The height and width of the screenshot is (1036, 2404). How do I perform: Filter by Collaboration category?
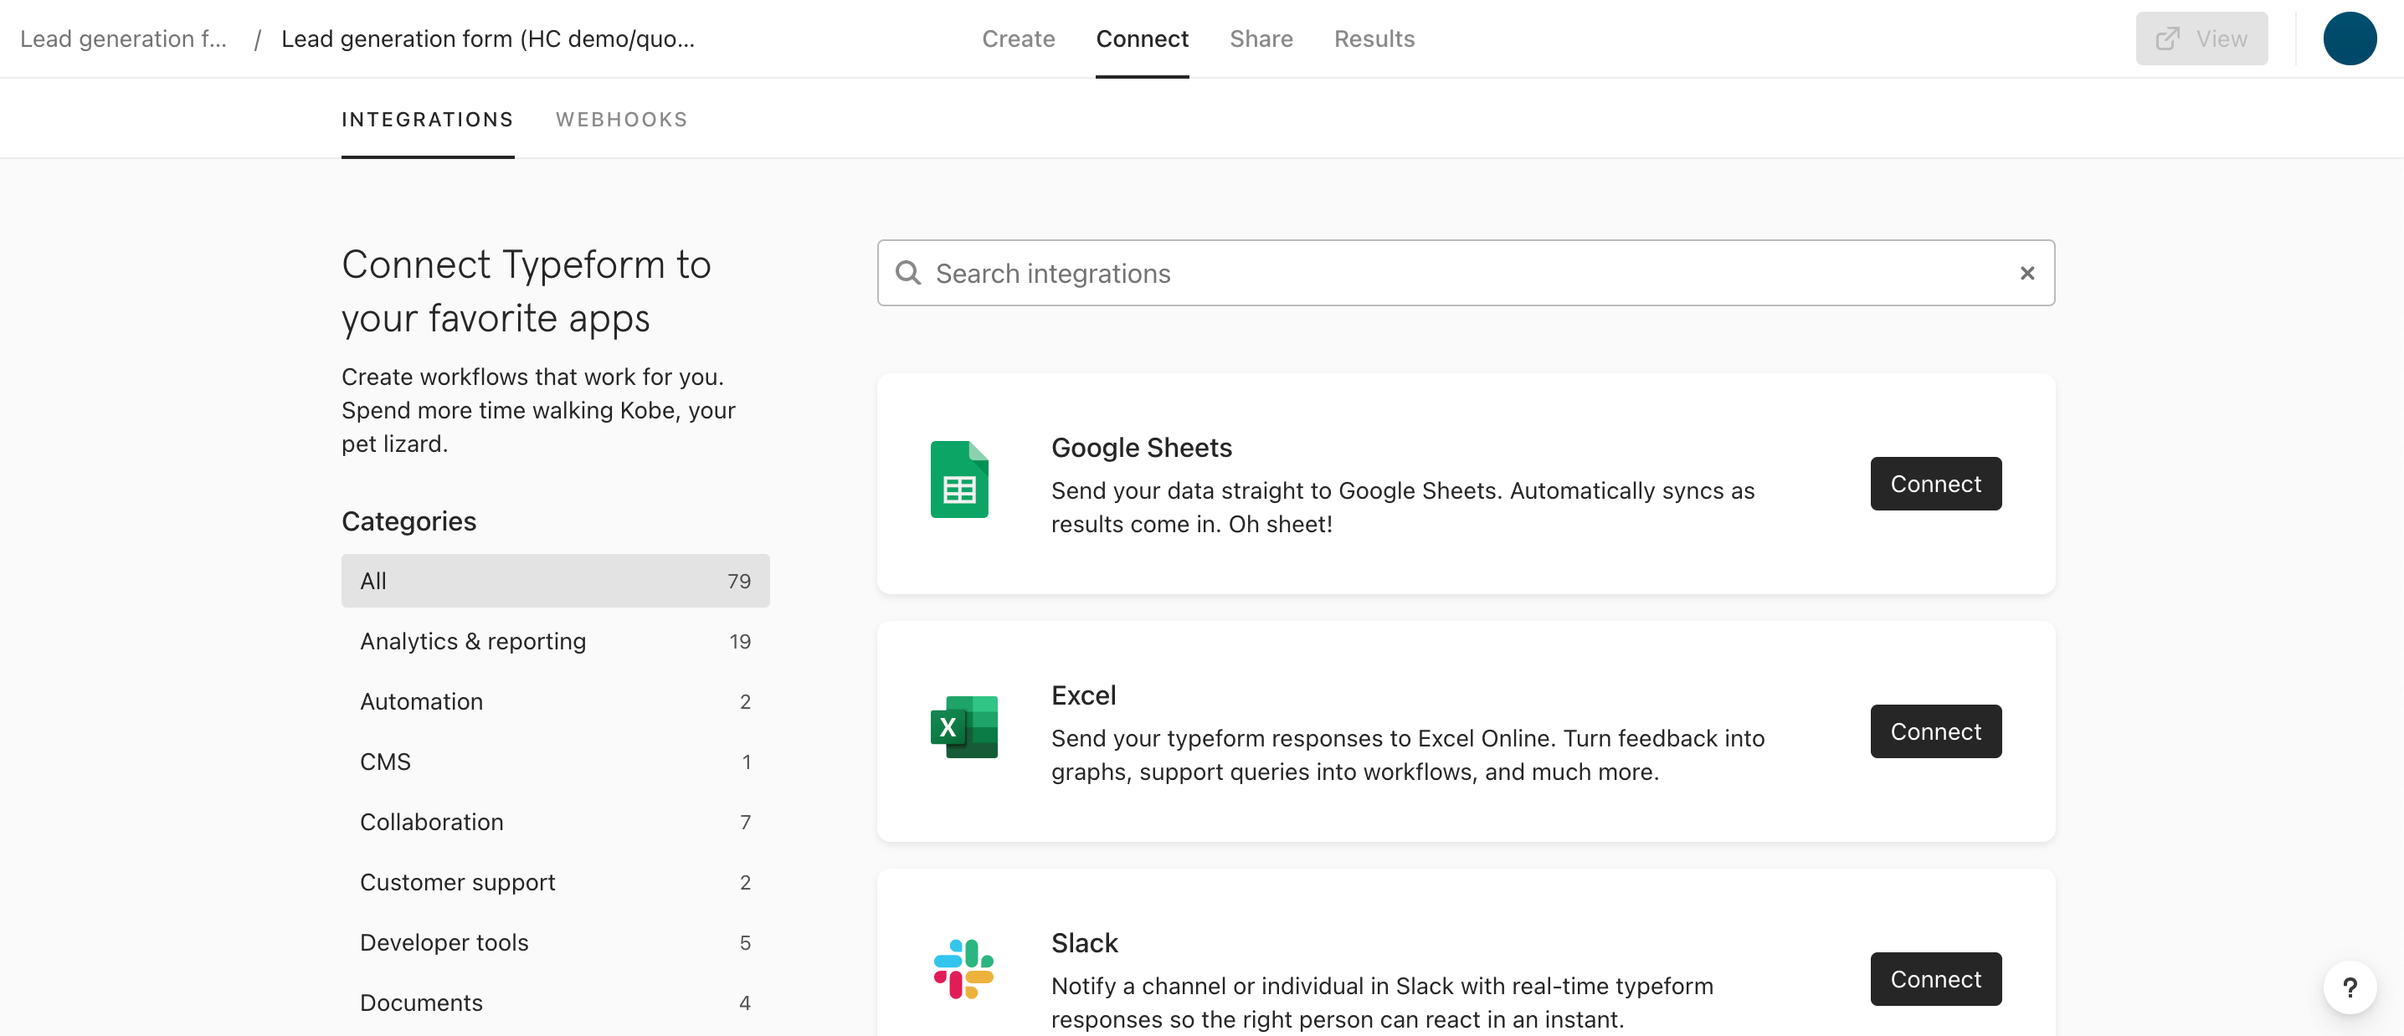coord(554,821)
